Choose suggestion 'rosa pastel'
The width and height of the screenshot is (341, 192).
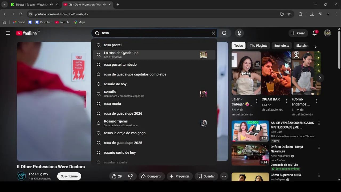[x=154, y=45]
